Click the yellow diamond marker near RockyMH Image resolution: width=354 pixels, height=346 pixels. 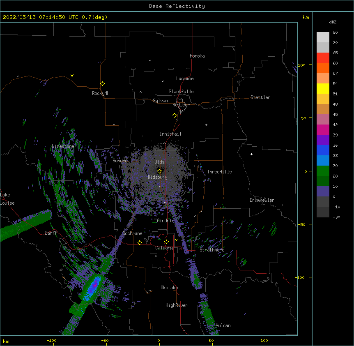[103, 83]
